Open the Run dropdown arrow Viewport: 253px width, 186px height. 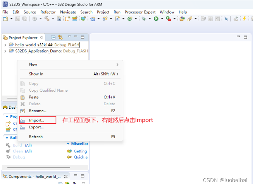pyautogui.click(x=162, y=19)
